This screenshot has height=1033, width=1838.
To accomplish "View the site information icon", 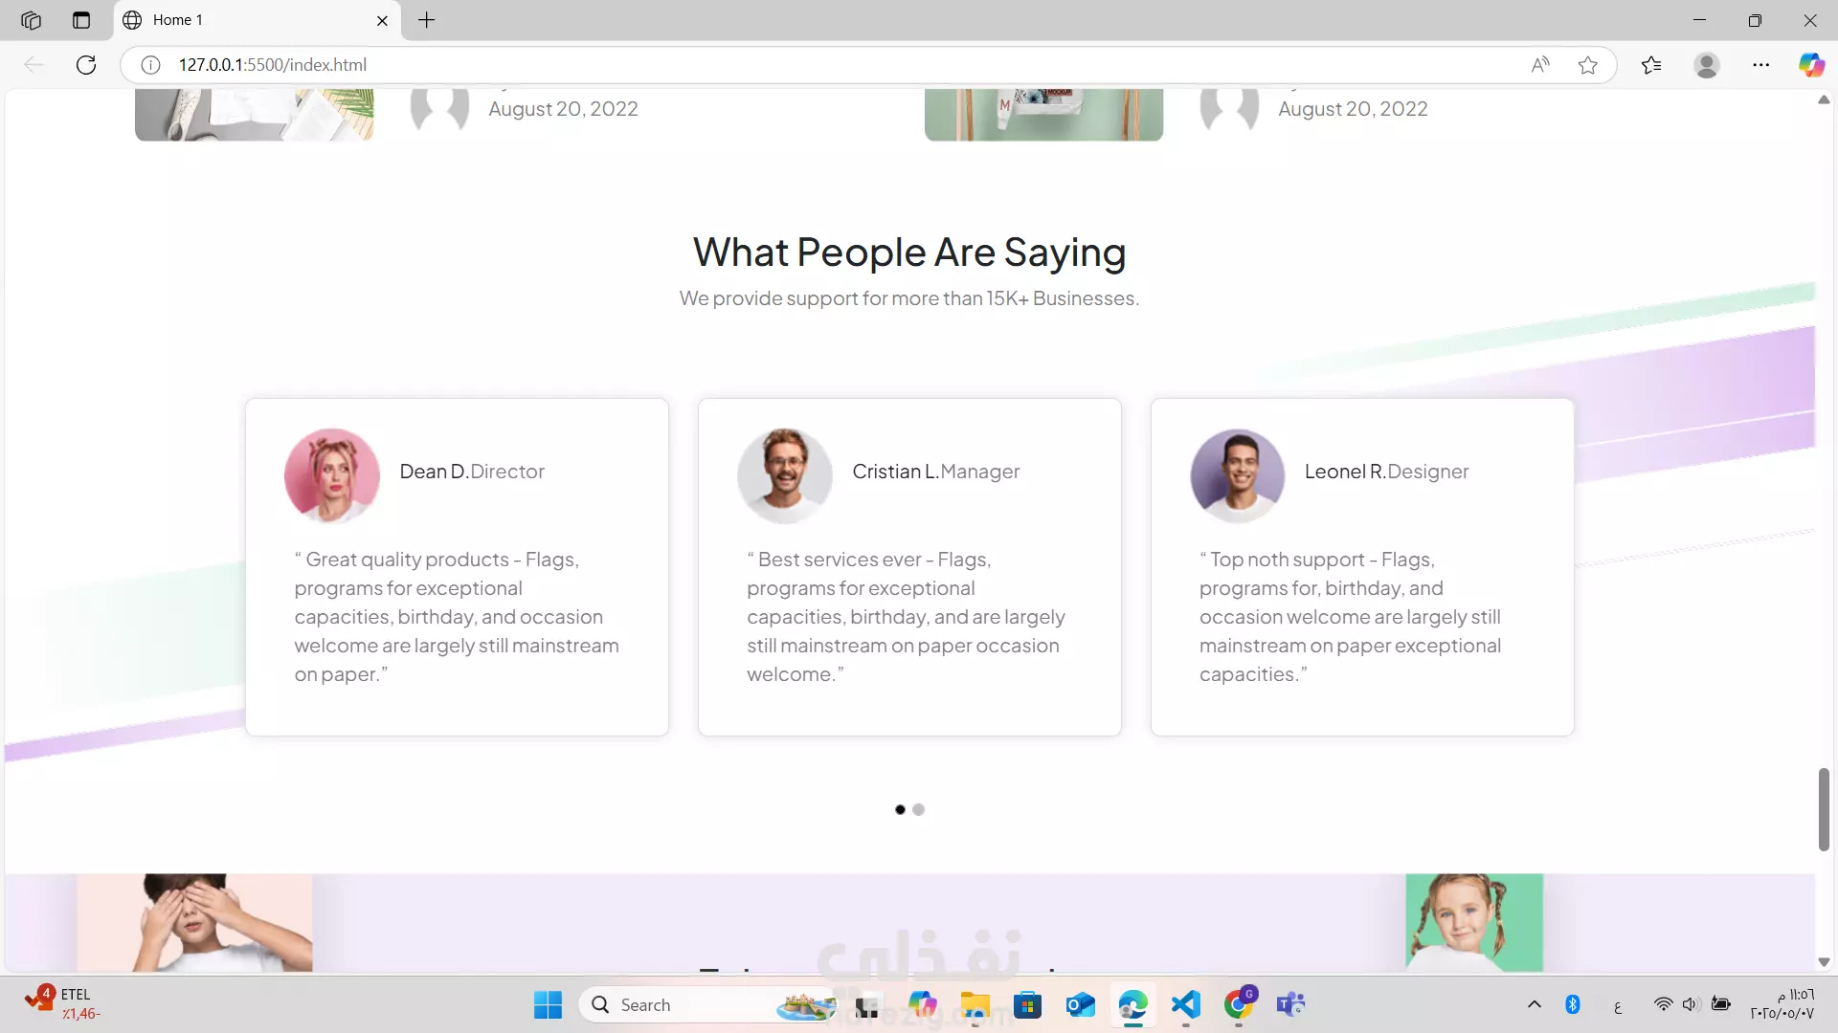I will 150,65.
